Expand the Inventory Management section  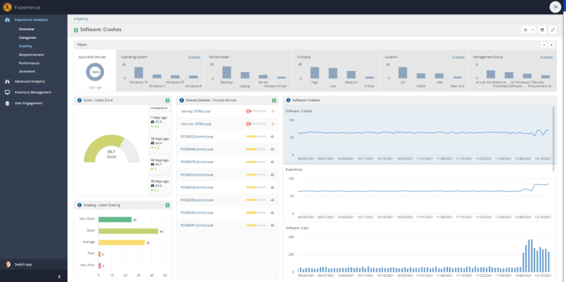[x=33, y=92]
